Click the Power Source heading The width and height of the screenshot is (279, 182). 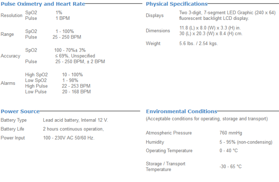pos(20,111)
